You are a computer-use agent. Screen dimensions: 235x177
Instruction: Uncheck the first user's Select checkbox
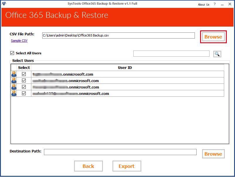24,74
